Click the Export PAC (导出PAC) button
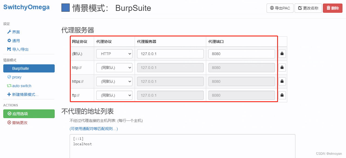346x158 pixels. pyautogui.click(x=280, y=8)
